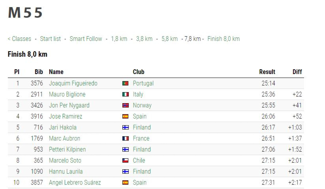Open Joaquim Figueiredo's runner page
This screenshot has width=325, height=189.
[x=73, y=83]
